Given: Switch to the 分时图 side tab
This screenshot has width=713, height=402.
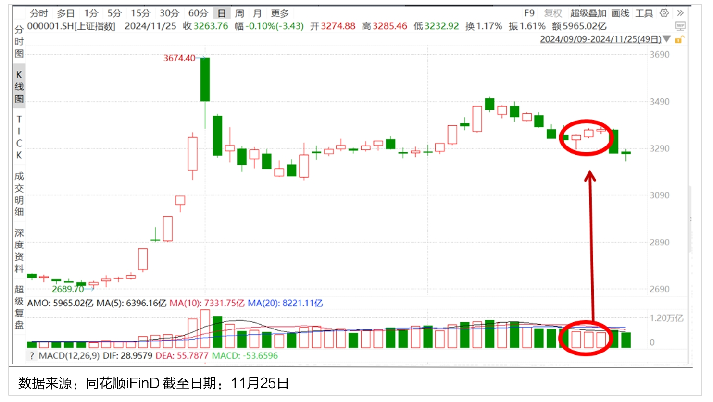Looking at the screenshot, I should coord(19,41).
